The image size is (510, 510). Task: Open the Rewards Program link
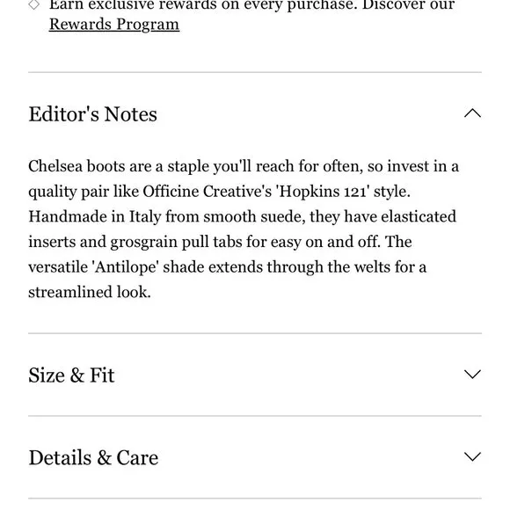(x=114, y=25)
